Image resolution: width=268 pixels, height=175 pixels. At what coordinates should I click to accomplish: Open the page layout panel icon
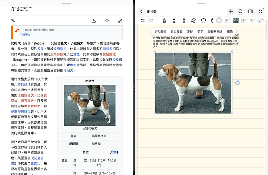pos(251,12)
